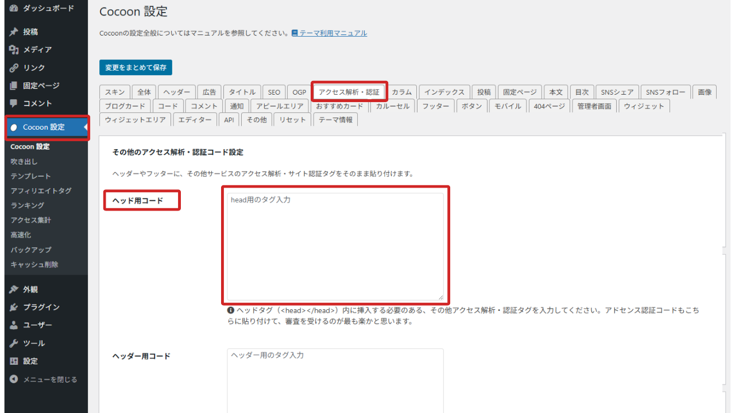735x413 pixels.
Task: Click the ヘッダー用のタグ入力 text area
Action: click(x=335, y=381)
